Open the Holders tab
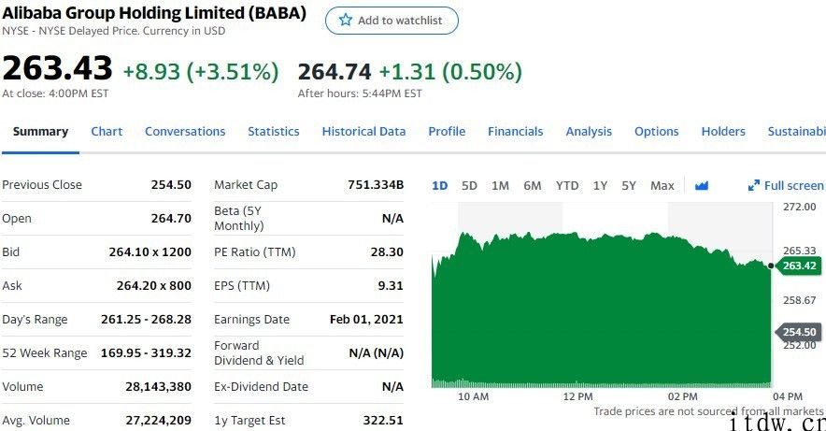This screenshot has width=826, height=431. click(723, 132)
